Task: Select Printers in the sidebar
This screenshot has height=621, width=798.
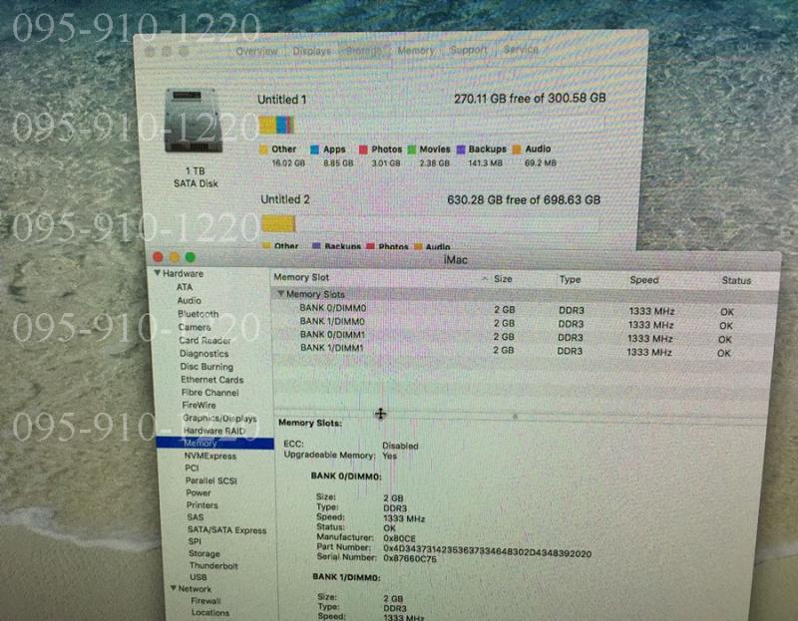Action: tap(202, 505)
